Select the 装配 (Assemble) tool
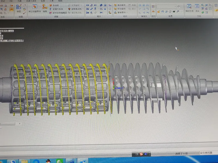The width and height of the screenshot is (218, 163). tap(45, 8)
